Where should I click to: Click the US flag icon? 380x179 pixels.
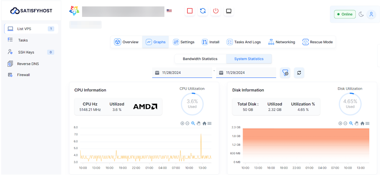(169, 11)
